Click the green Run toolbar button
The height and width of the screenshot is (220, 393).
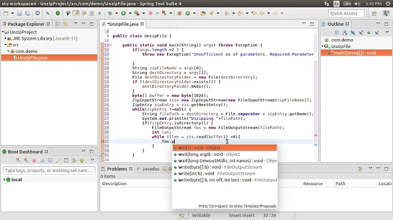[123, 13]
